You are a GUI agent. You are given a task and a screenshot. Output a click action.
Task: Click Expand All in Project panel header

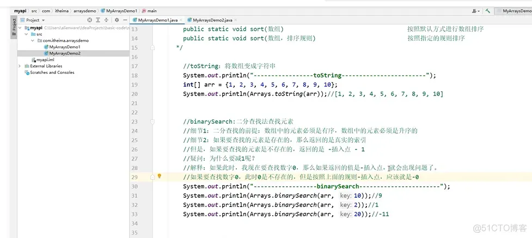pos(98,20)
